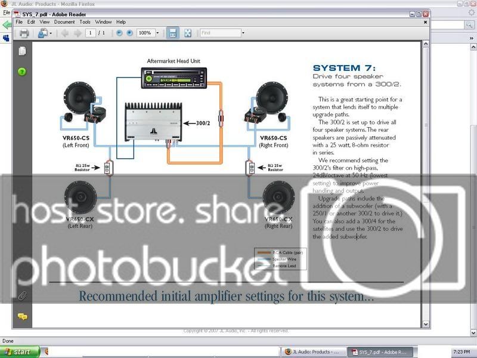Click the Find search field
This screenshot has height=358, width=477.
tap(221, 33)
